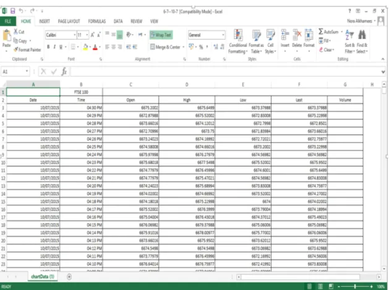Viewport: 389px width, 290px height.
Task: Switch to the DATA tab
Action: (x=118, y=22)
